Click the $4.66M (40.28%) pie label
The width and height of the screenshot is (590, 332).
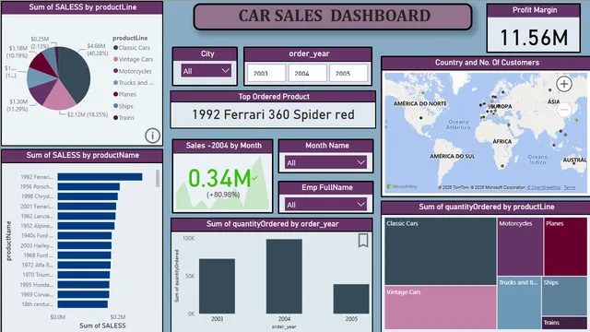pyautogui.click(x=98, y=50)
